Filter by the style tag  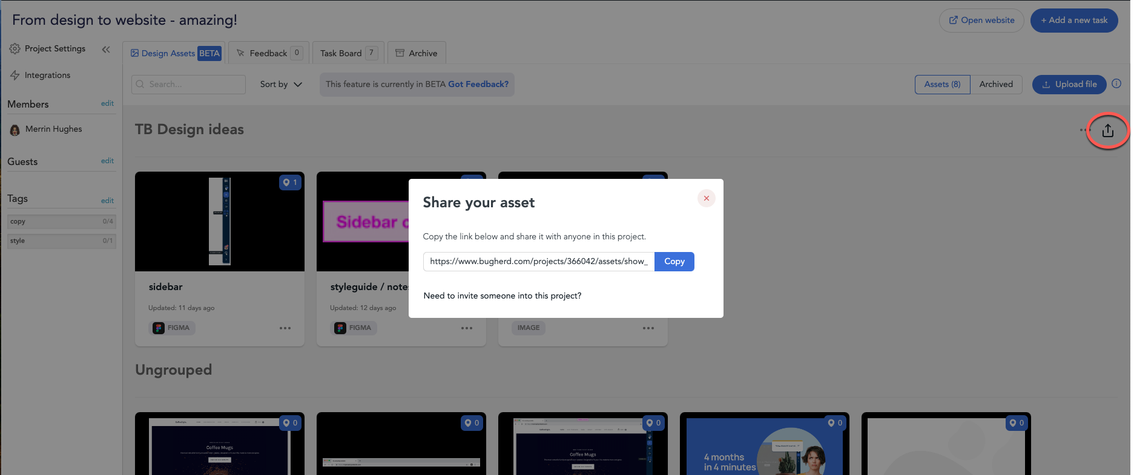click(61, 241)
